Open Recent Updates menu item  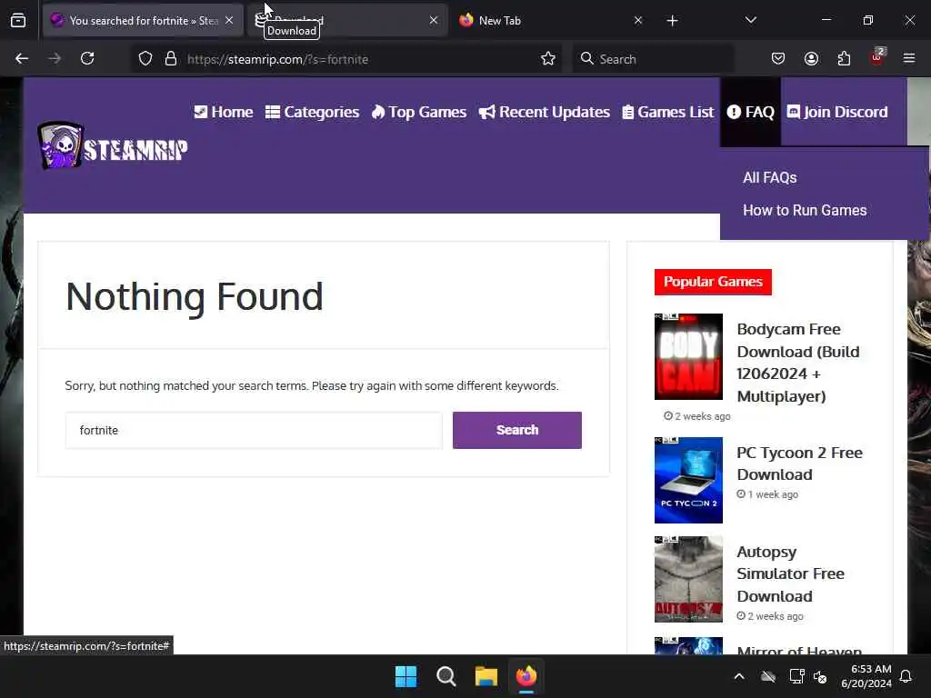pyautogui.click(x=544, y=112)
